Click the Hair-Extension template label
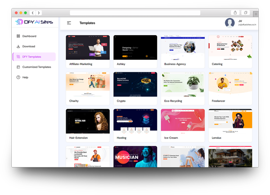The image size is (270, 195). (x=79, y=138)
